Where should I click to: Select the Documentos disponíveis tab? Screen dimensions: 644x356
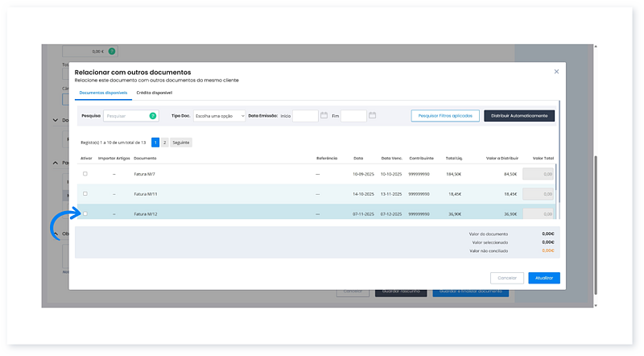click(x=103, y=93)
